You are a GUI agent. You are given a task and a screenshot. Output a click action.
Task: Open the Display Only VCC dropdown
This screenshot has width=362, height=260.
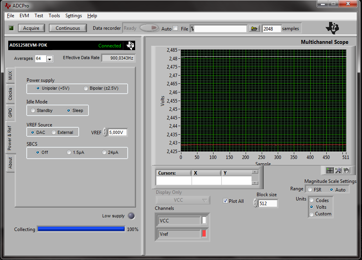pos(183,200)
